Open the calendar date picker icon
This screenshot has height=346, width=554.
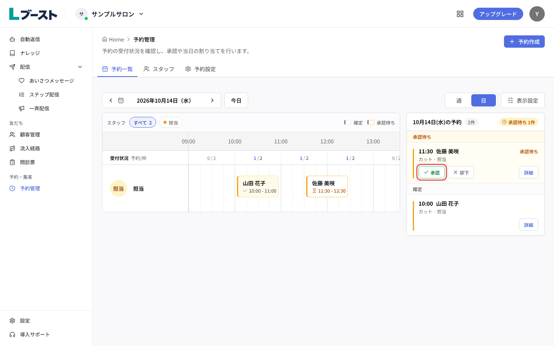121,100
